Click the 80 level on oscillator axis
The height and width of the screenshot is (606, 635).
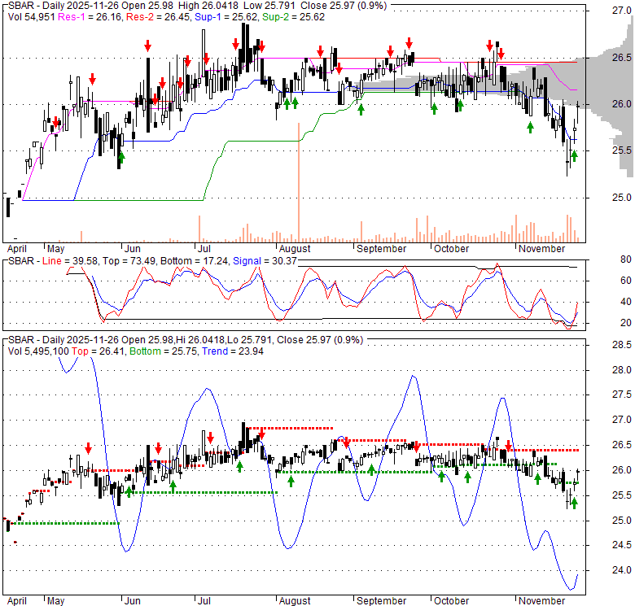click(x=626, y=259)
